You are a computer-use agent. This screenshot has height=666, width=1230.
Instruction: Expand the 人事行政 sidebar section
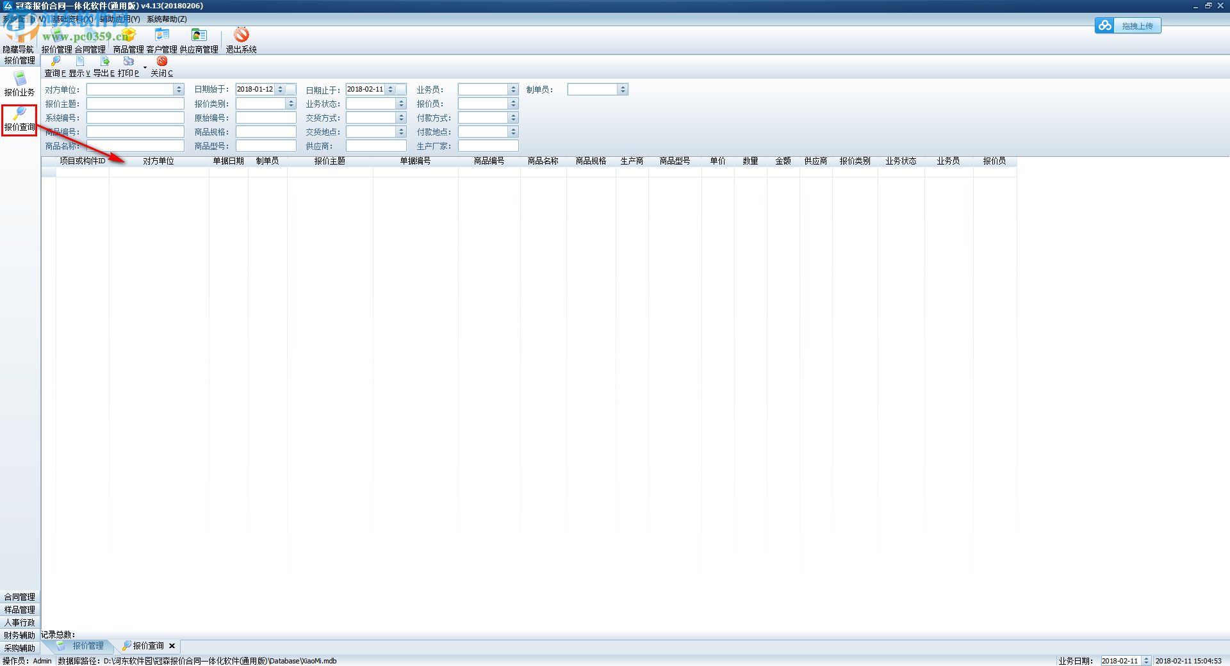point(20,623)
